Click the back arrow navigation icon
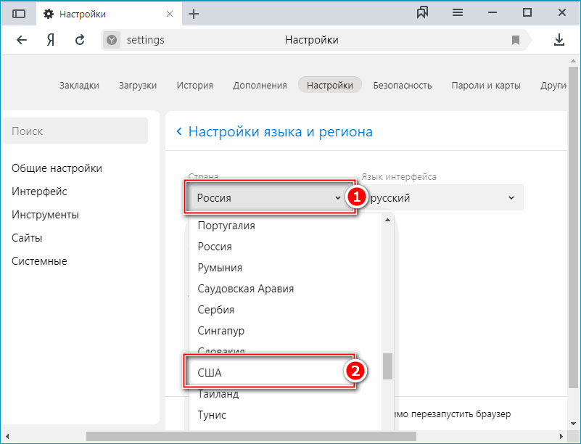Viewport: 581px width, 444px height. (22, 40)
